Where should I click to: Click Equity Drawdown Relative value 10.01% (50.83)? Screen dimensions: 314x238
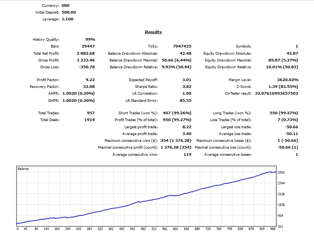(282, 67)
